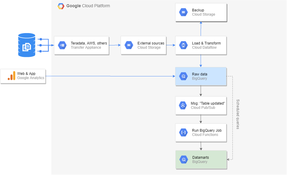Click the Backup Cloud Storage icon
The height and width of the screenshot is (175, 287).
[183, 12]
